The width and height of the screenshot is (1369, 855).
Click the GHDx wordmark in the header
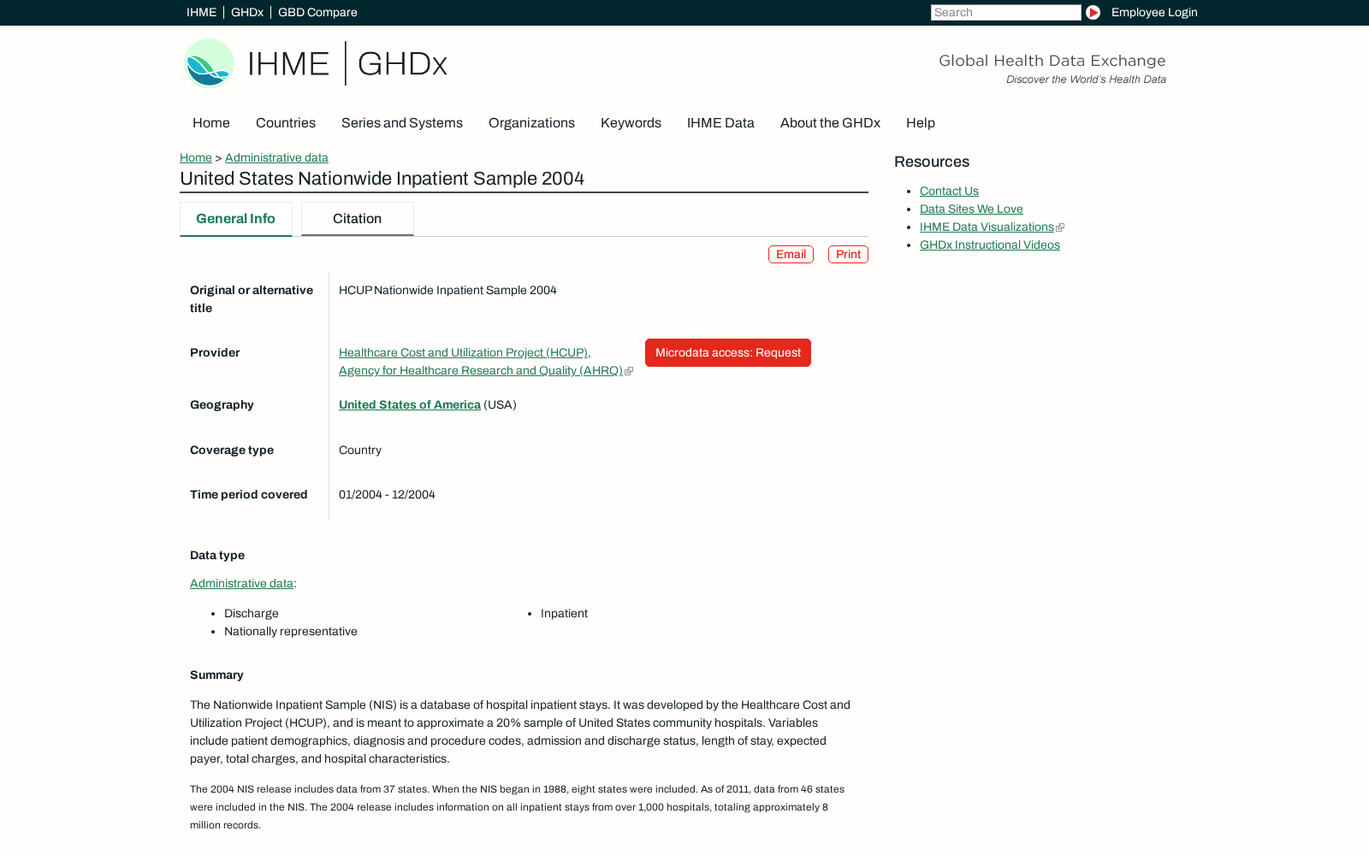coord(402,64)
